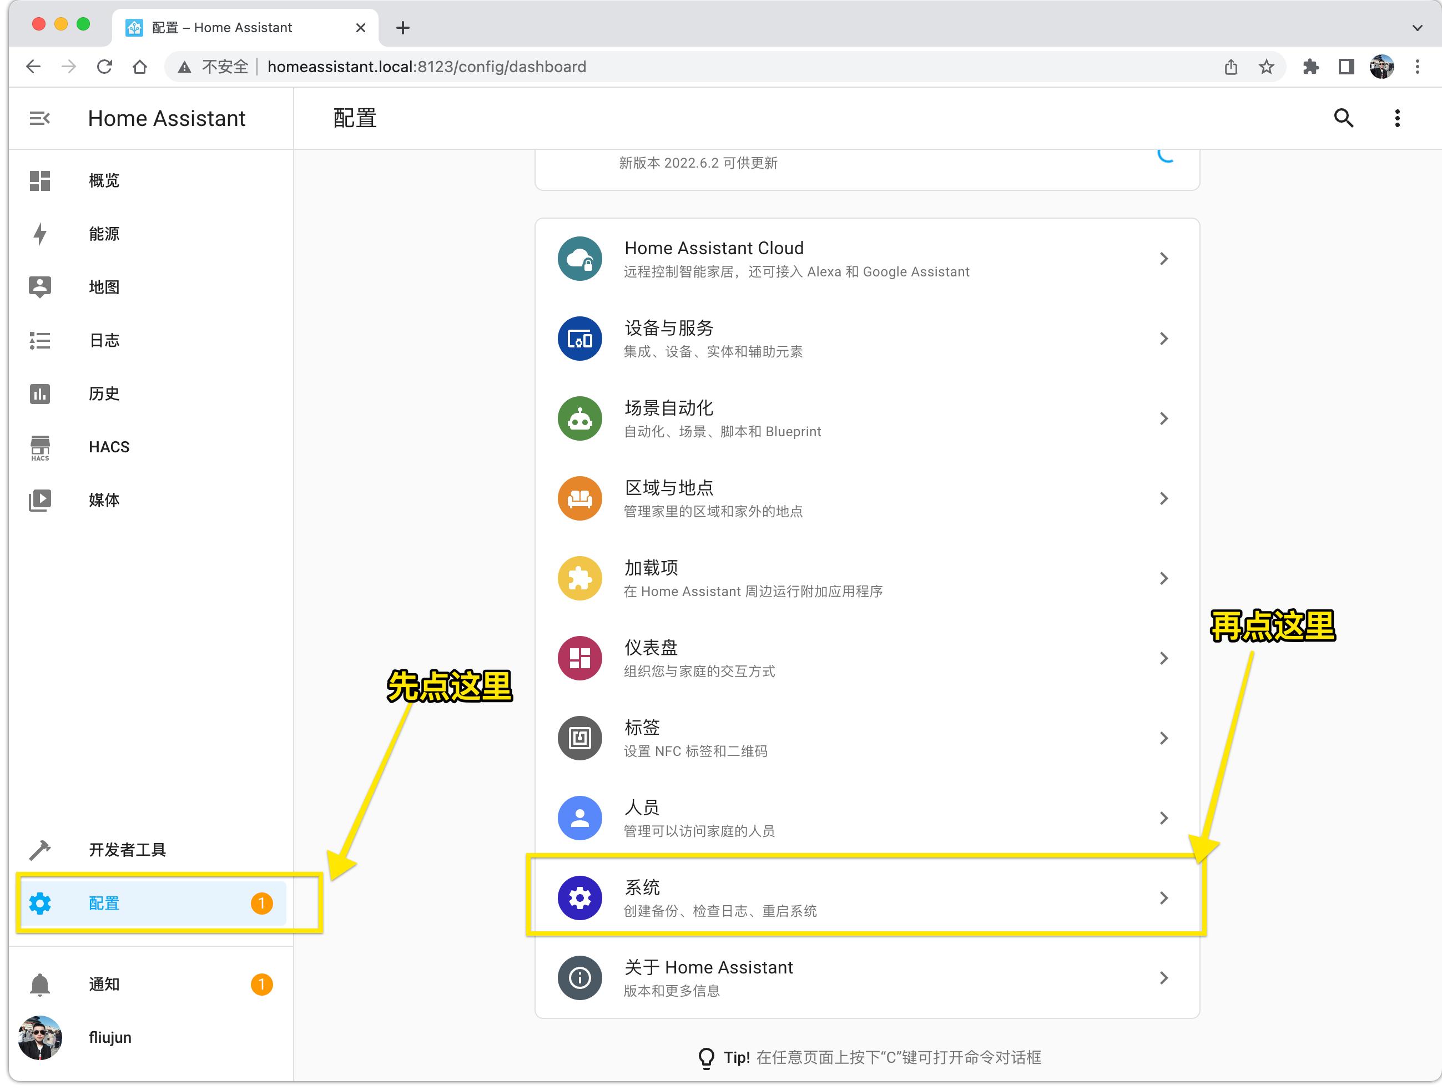Select the 开发者工具 hammer icon

tap(39, 849)
